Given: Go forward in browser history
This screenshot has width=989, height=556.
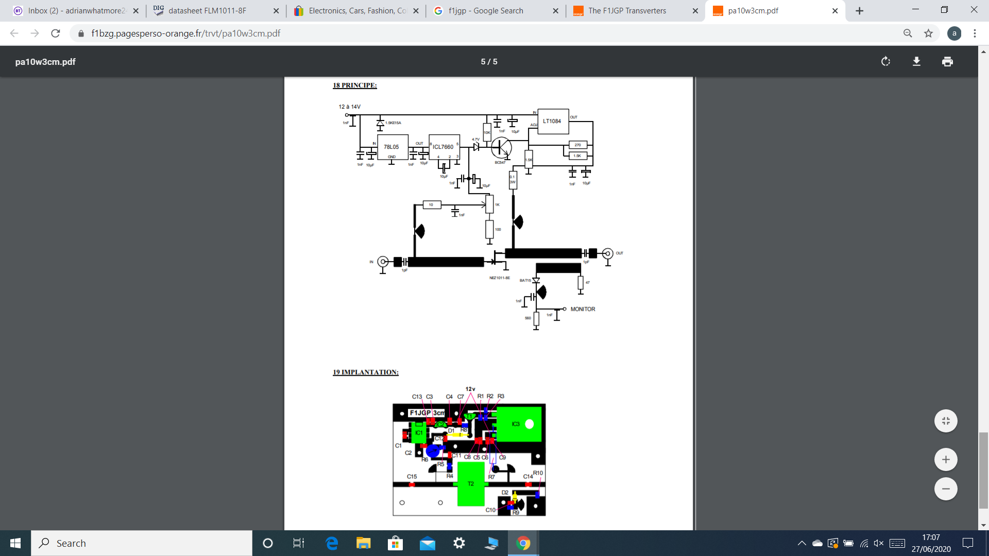Looking at the screenshot, I should pyautogui.click(x=35, y=33).
